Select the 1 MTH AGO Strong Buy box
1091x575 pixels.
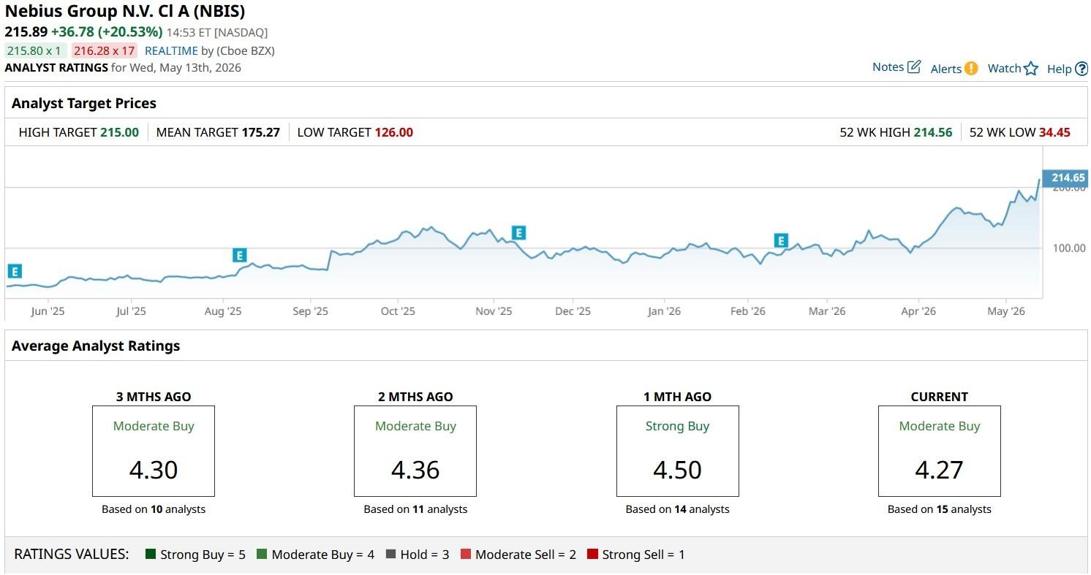(678, 451)
